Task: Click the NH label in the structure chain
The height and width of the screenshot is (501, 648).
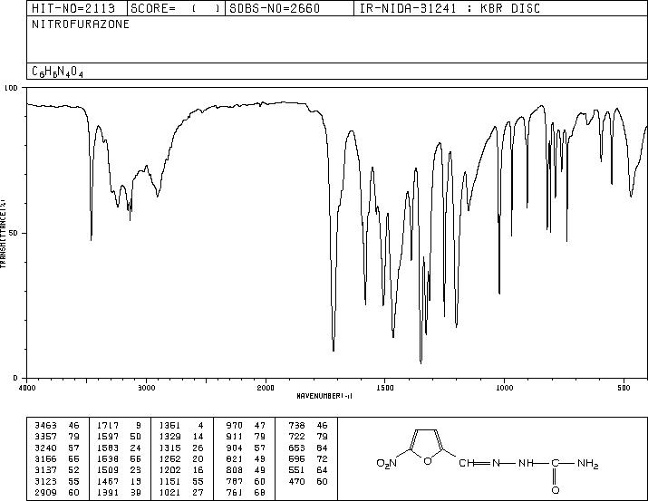Action: click(x=526, y=464)
